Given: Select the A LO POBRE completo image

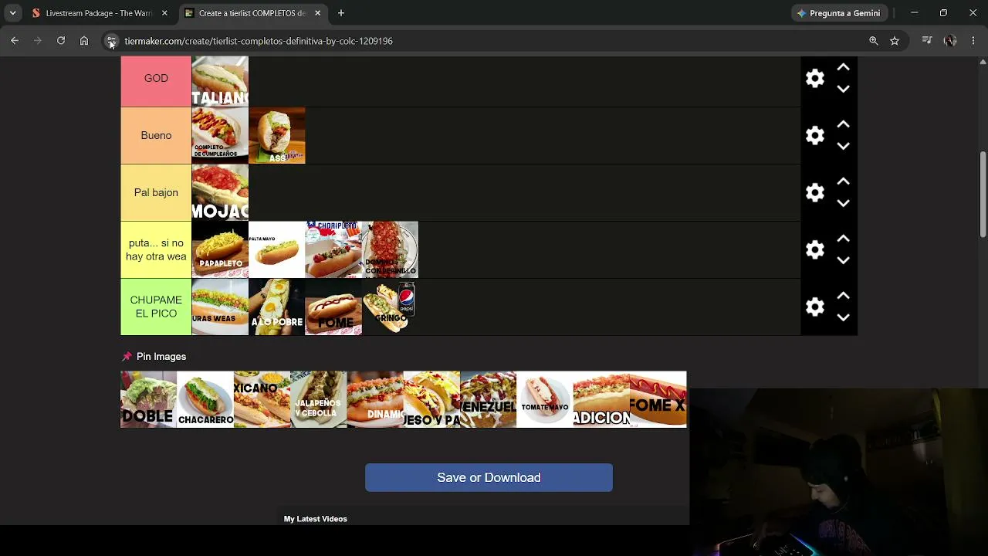Looking at the screenshot, I should (277, 307).
